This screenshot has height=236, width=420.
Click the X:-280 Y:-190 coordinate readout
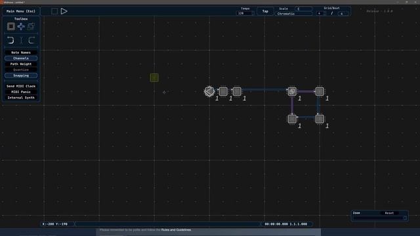55,224
